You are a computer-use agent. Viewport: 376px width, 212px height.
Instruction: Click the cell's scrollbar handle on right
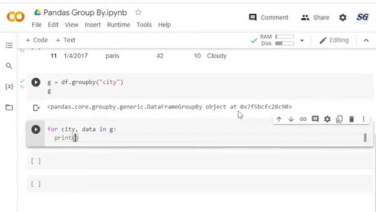pos(365,138)
